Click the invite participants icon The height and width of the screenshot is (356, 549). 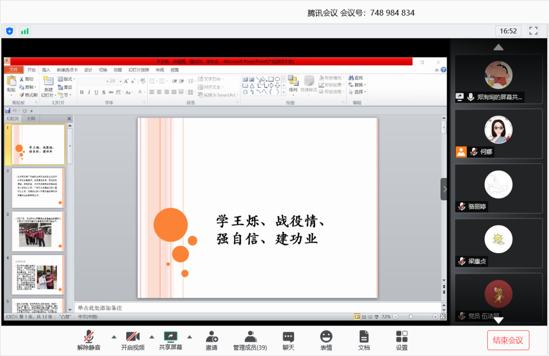coord(212,337)
